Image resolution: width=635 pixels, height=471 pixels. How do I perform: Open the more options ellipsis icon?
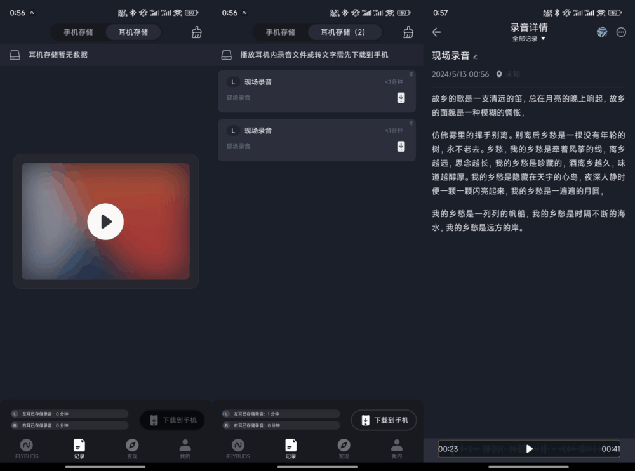620,31
